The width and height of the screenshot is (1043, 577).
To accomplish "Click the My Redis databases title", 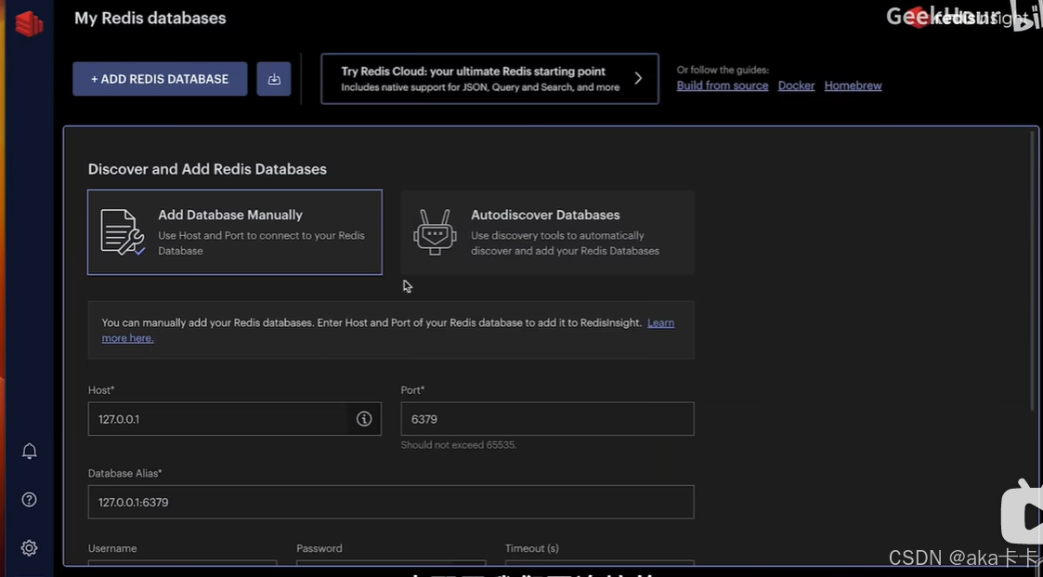I will (x=150, y=18).
